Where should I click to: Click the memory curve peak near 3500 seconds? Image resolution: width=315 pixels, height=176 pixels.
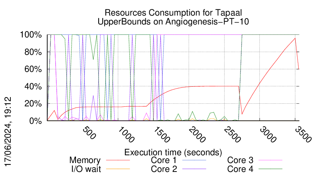click(295, 38)
